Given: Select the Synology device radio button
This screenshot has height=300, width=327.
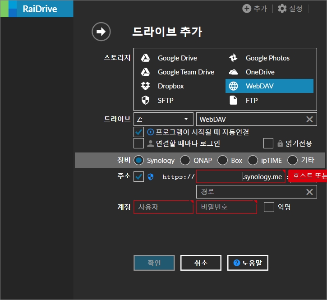Looking at the screenshot, I should point(138,161).
